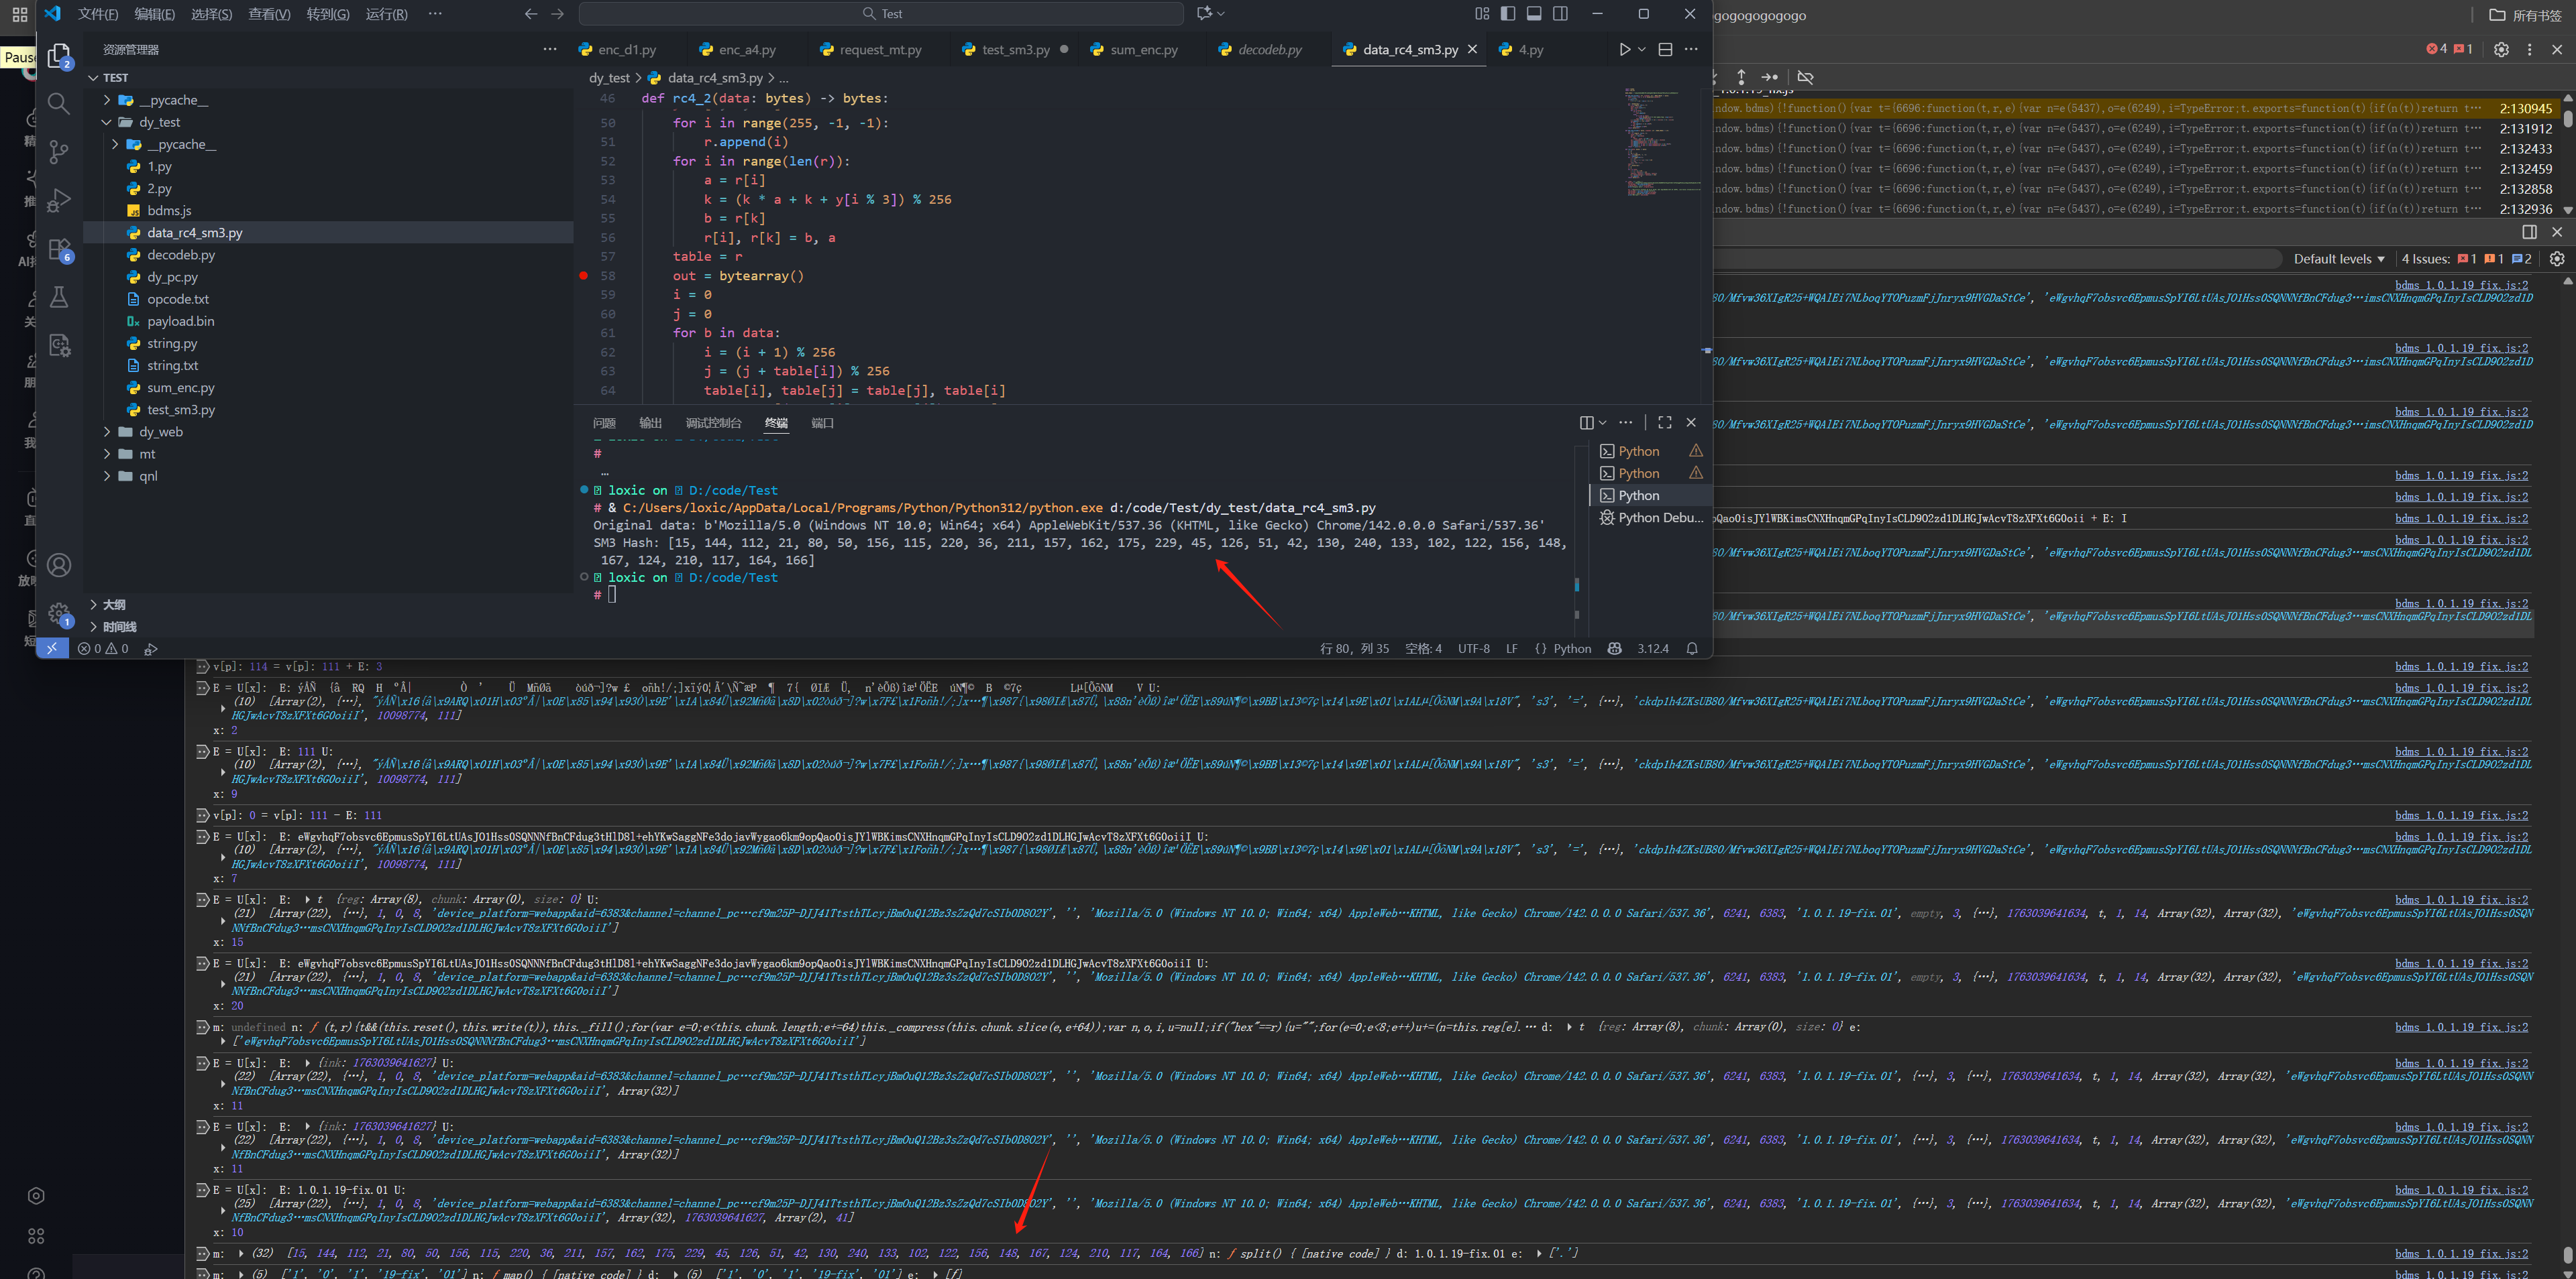Open the Extensions view with badge 6
This screenshot has height=1279, width=2576.
[59, 249]
